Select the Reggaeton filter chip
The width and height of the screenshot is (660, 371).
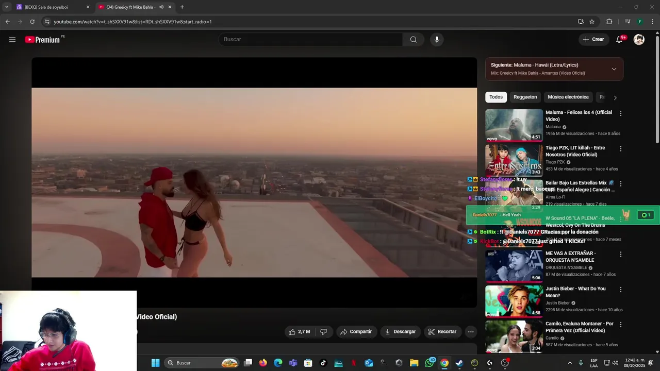(x=525, y=97)
